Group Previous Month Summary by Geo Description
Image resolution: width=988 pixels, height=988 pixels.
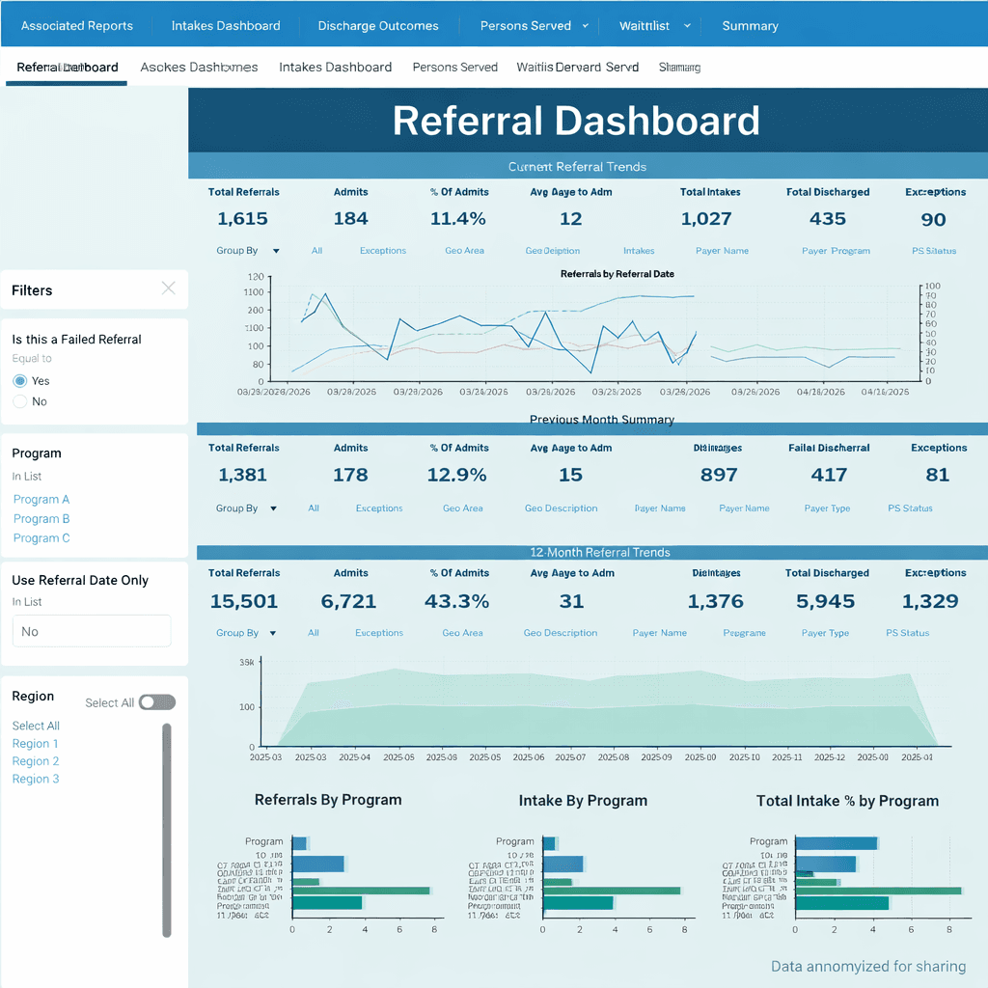click(x=561, y=508)
